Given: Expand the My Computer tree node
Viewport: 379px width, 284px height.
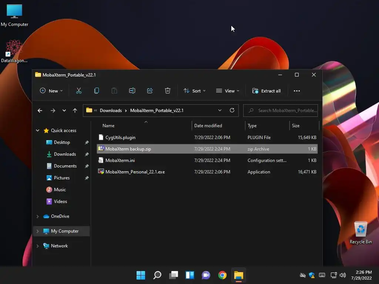Looking at the screenshot, I should tap(37, 231).
